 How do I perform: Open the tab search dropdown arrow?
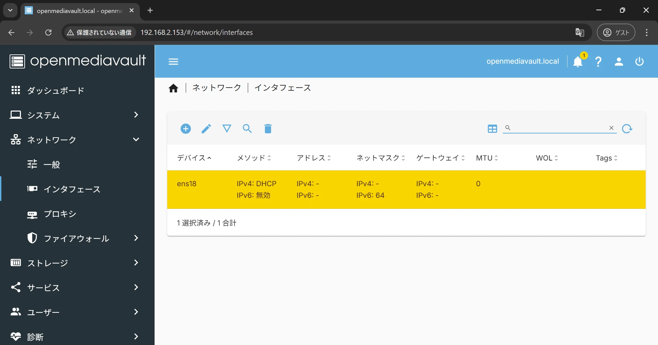(10, 10)
